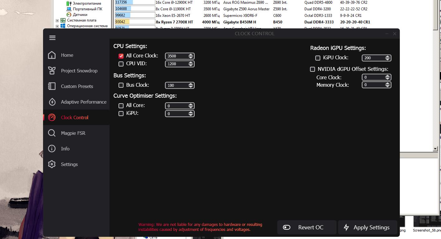Click the Gigabyte Z590 Aorus Master cell
Screen dimensions: 441x239
(x=246, y=9)
